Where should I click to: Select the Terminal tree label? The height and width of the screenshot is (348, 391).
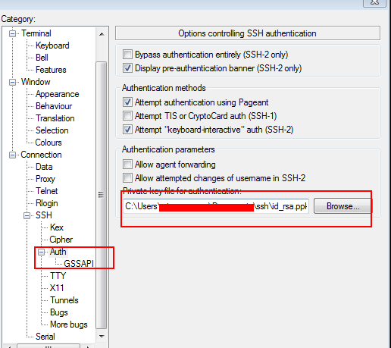coord(36,33)
